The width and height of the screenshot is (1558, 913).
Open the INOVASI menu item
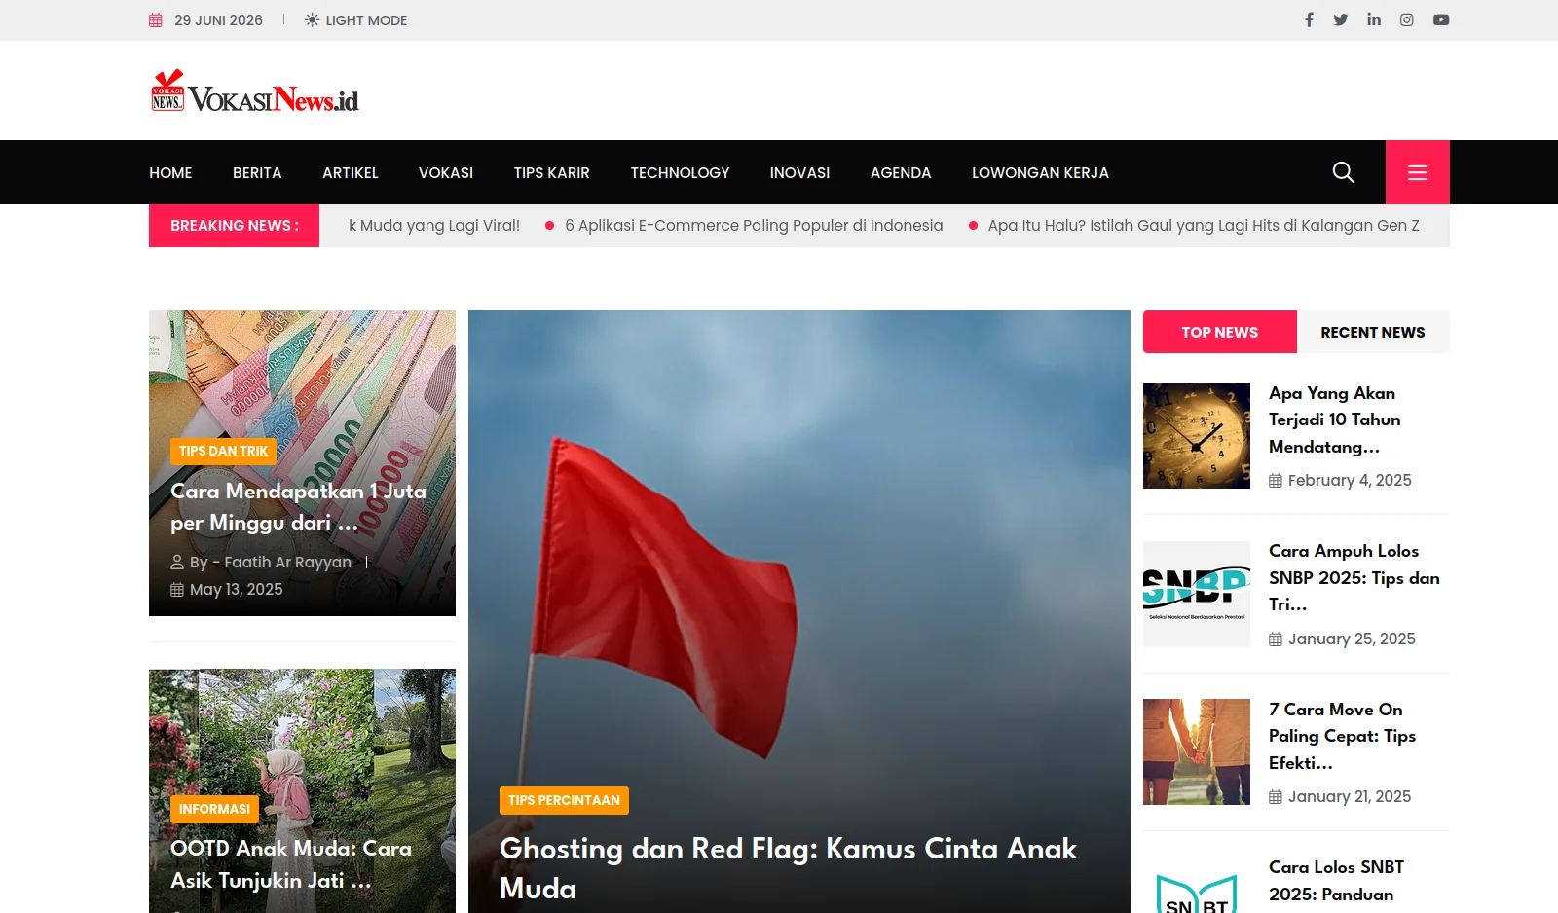799,172
